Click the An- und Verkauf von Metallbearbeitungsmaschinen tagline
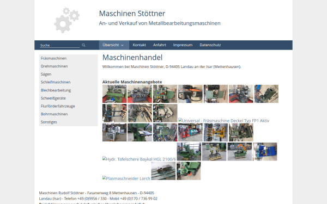 pyautogui.click(x=160, y=23)
